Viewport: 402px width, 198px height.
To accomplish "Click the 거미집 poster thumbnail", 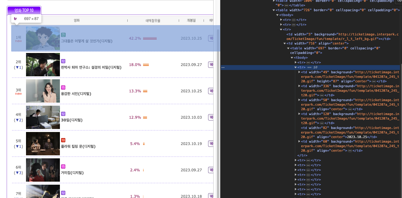I will click(x=43, y=170).
